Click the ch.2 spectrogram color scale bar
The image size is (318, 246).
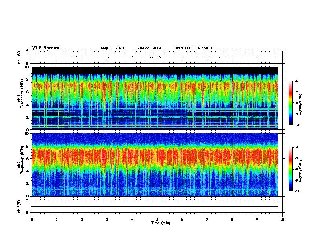pyautogui.click(x=290, y=169)
